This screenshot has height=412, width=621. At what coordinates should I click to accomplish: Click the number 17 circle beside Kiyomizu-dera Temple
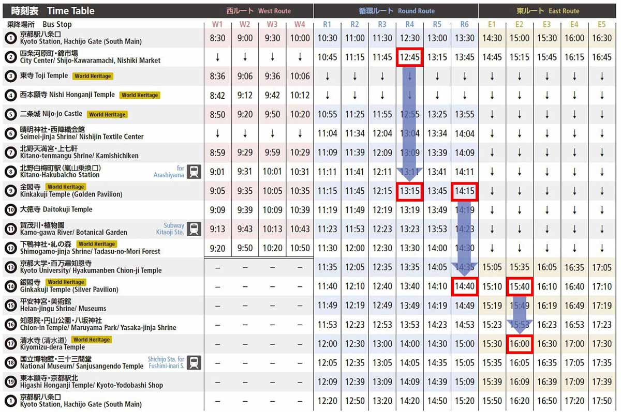pos(11,344)
